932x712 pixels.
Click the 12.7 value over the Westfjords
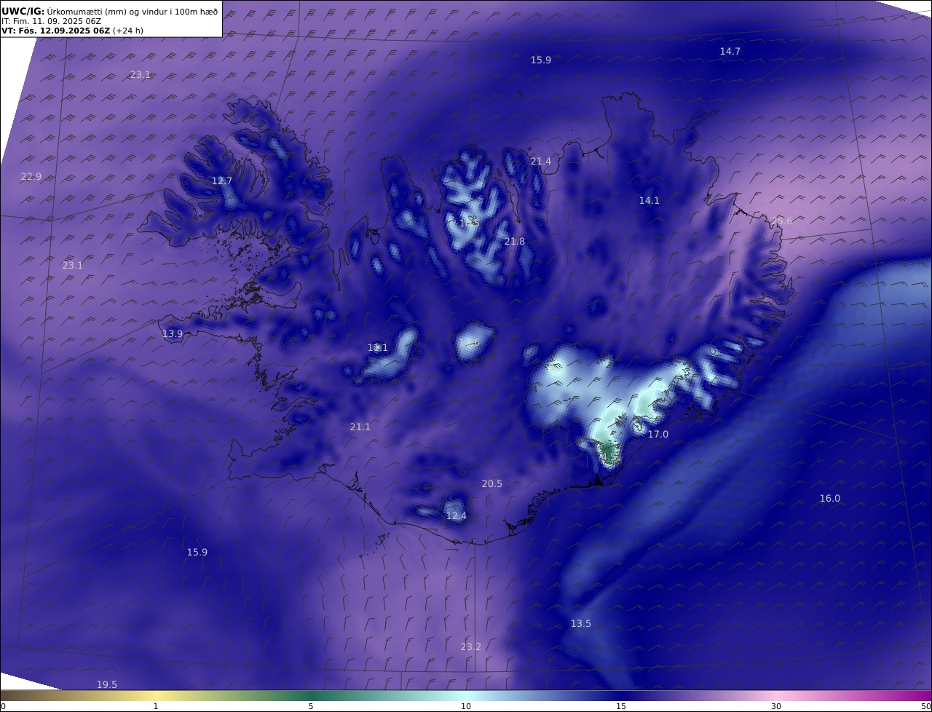[x=222, y=181]
